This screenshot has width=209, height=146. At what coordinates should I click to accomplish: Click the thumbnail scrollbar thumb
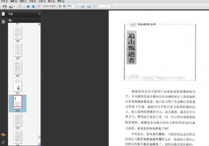tap(39, 137)
